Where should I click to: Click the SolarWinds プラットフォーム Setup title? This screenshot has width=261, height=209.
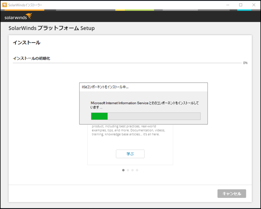[x=51, y=28]
